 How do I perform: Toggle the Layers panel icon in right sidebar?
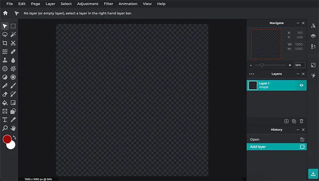pyautogui.click(x=313, y=36)
